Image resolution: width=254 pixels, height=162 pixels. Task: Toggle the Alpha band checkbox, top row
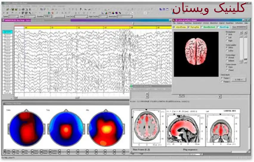[23, 151]
